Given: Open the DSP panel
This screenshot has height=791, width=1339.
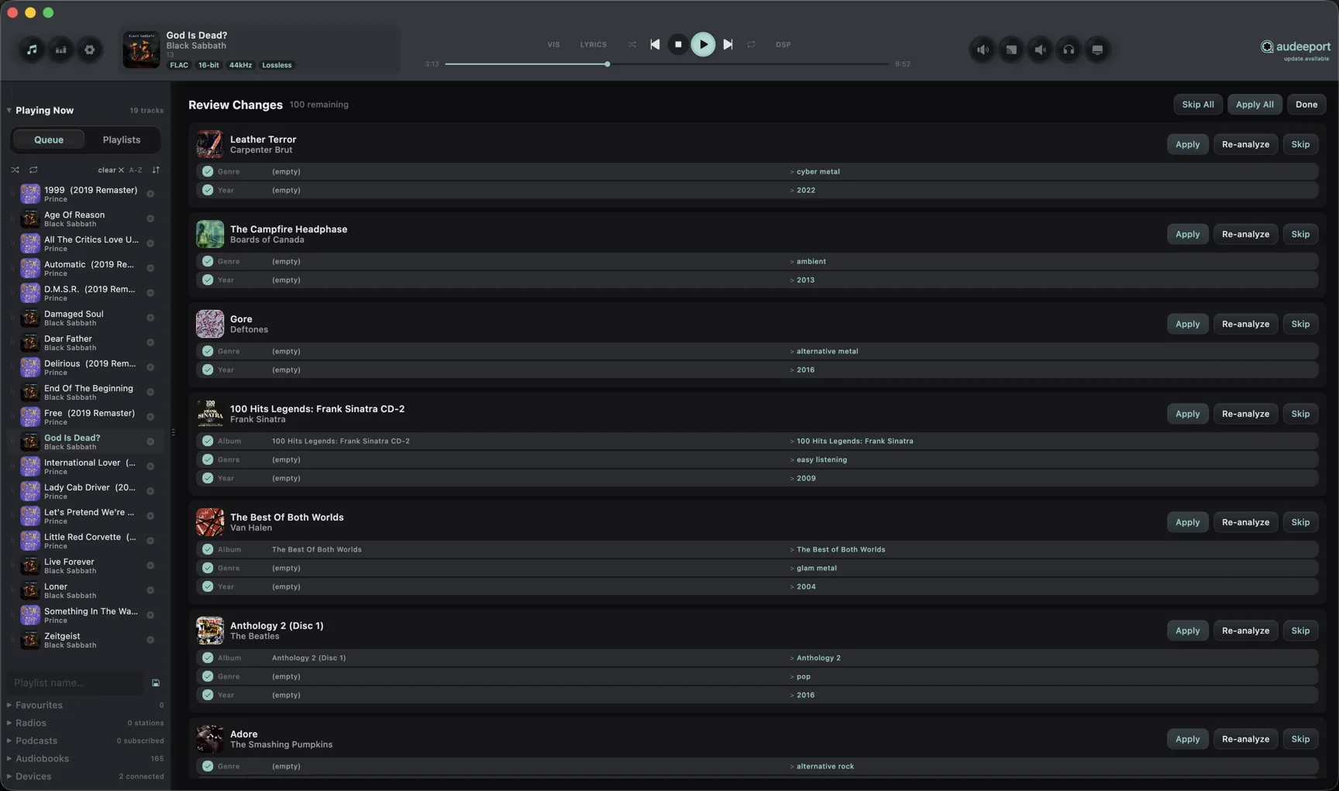Looking at the screenshot, I should (x=783, y=44).
